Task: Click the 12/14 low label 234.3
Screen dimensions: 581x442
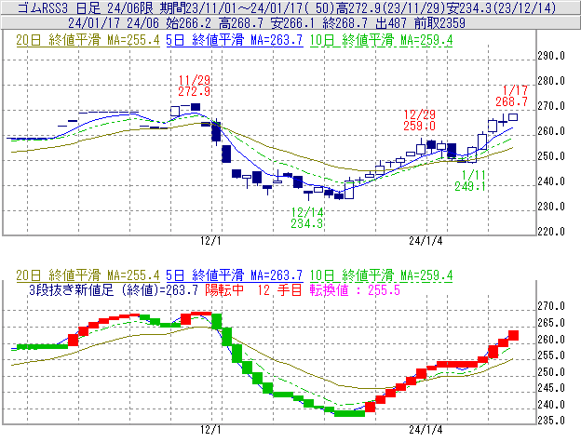Action: pyautogui.click(x=307, y=218)
